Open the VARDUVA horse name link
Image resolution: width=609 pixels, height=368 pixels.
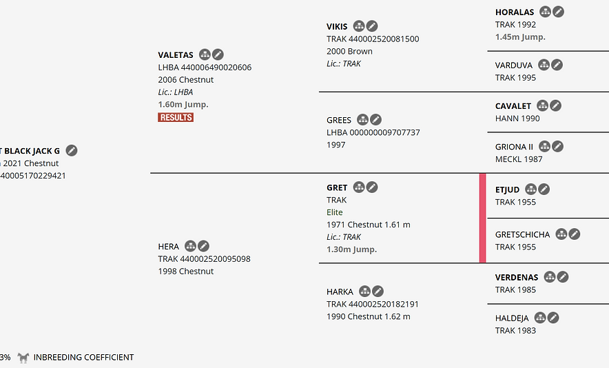point(513,65)
